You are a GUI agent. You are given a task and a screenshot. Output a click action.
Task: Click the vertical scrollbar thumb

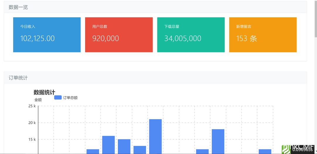pos(316,18)
